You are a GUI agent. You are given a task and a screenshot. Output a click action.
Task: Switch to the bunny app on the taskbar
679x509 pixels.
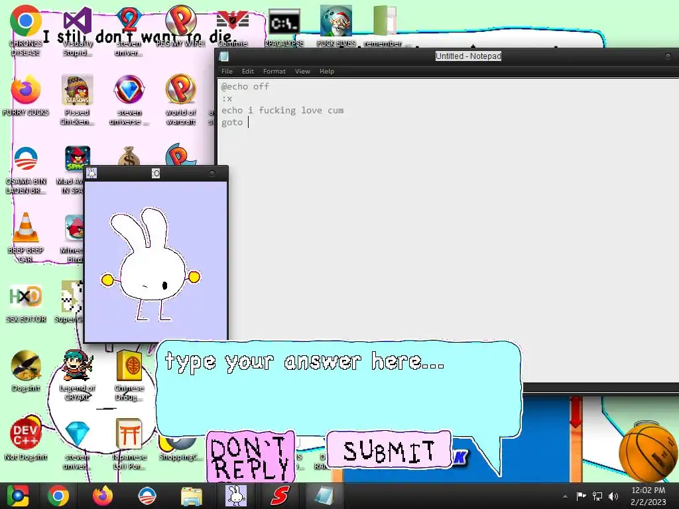pyautogui.click(x=236, y=496)
